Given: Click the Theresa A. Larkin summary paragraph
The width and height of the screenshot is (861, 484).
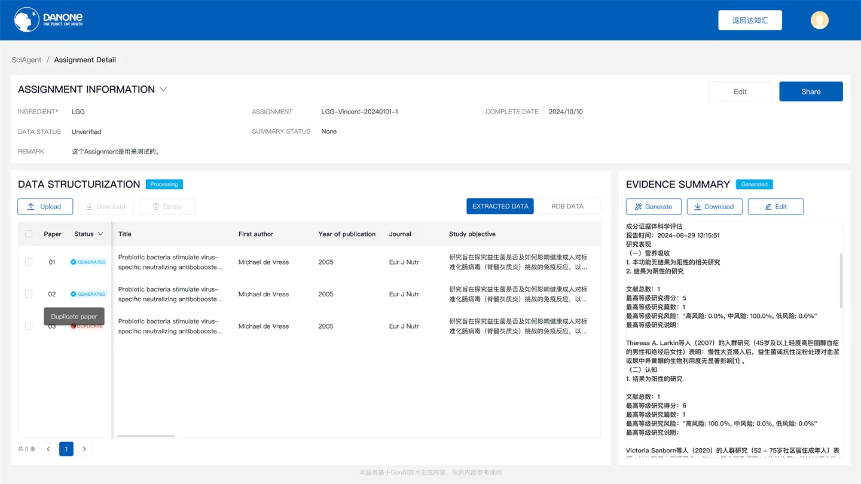Looking at the screenshot, I should tap(732, 352).
